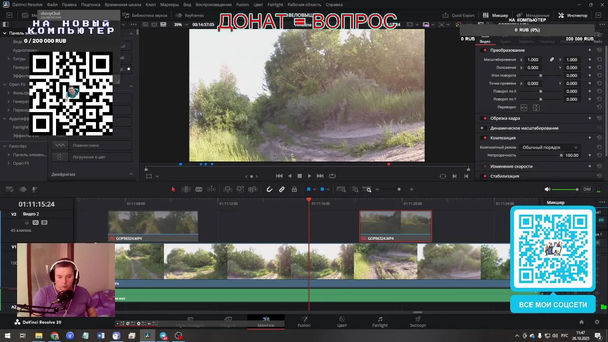Choose the Blade edit mode tool
Image resolution: width=608 pixels, height=342 pixels.
tap(199, 189)
